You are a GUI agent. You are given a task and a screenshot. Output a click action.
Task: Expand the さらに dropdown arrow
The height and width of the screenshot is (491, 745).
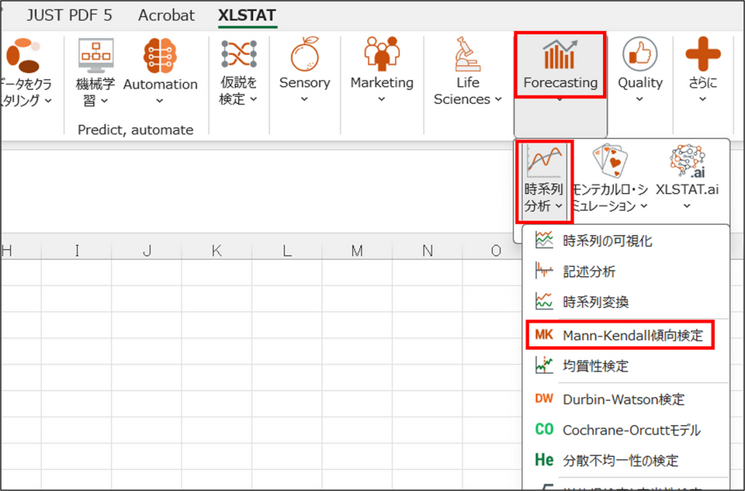tap(703, 99)
